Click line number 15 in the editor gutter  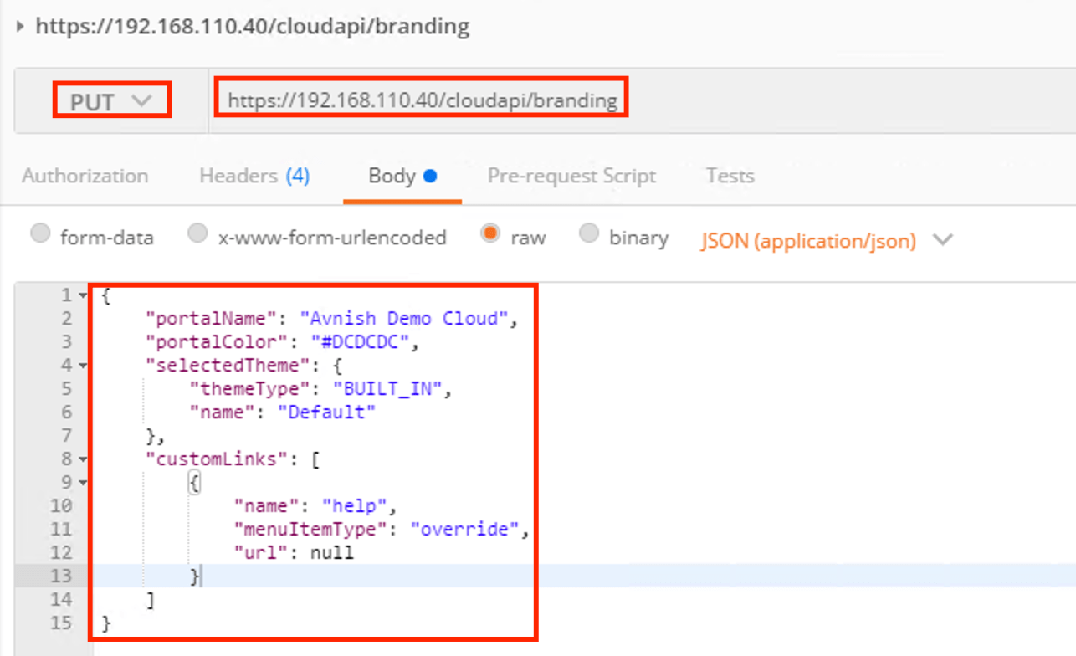[x=62, y=623]
